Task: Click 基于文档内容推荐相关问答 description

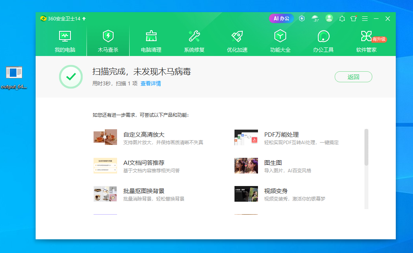Action: coord(151,171)
